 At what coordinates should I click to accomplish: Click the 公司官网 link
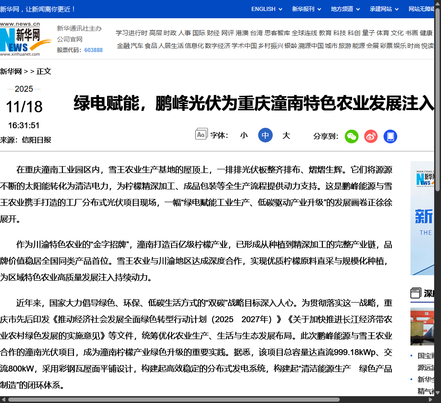pyautogui.click(x=69, y=39)
